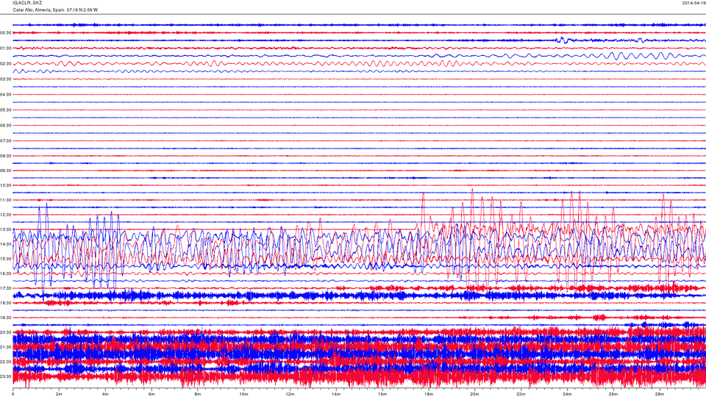Click the 11:30 time label
This screenshot has height=397, width=706.
point(6,200)
